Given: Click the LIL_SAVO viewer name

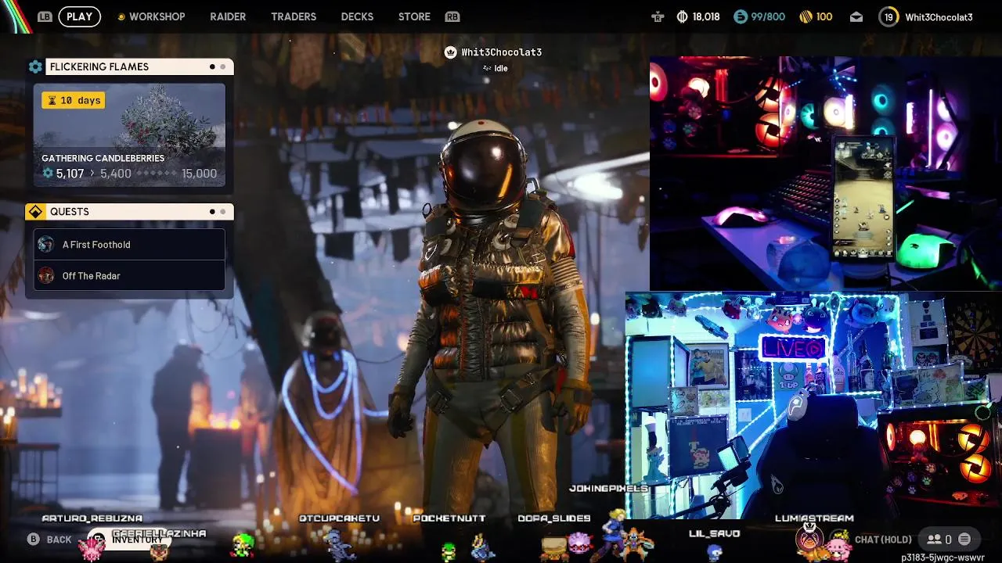Looking at the screenshot, I should pyautogui.click(x=714, y=533).
